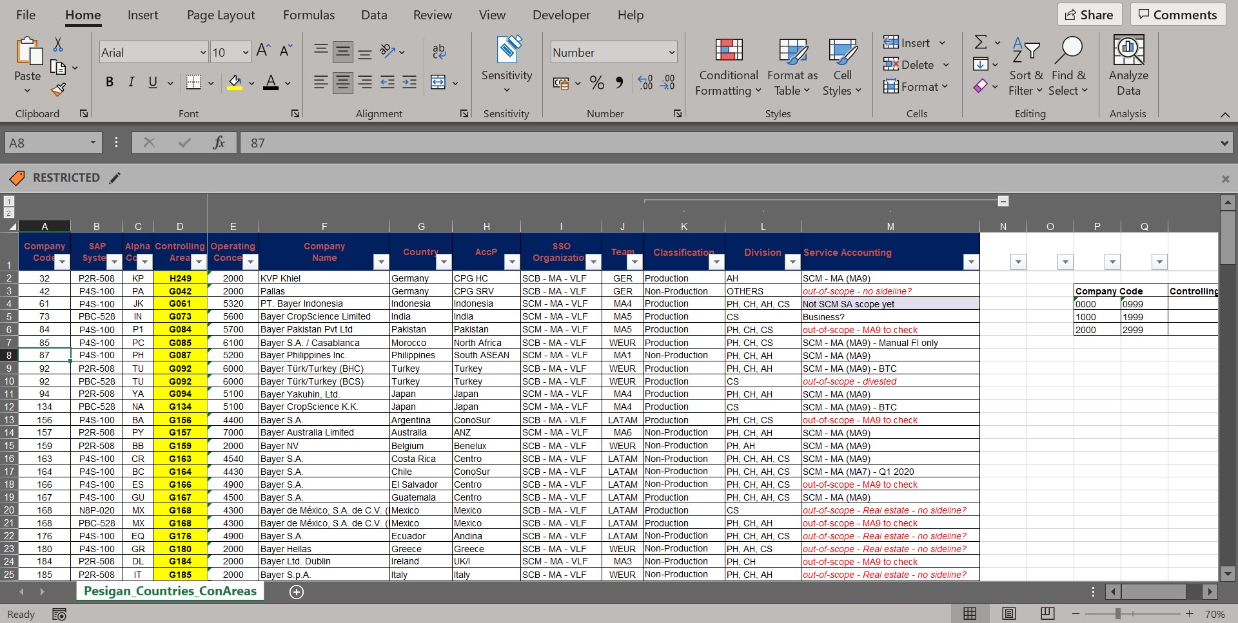The image size is (1238, 623).
Task: Click the Comments button
Action: (x=1177, y=15)
